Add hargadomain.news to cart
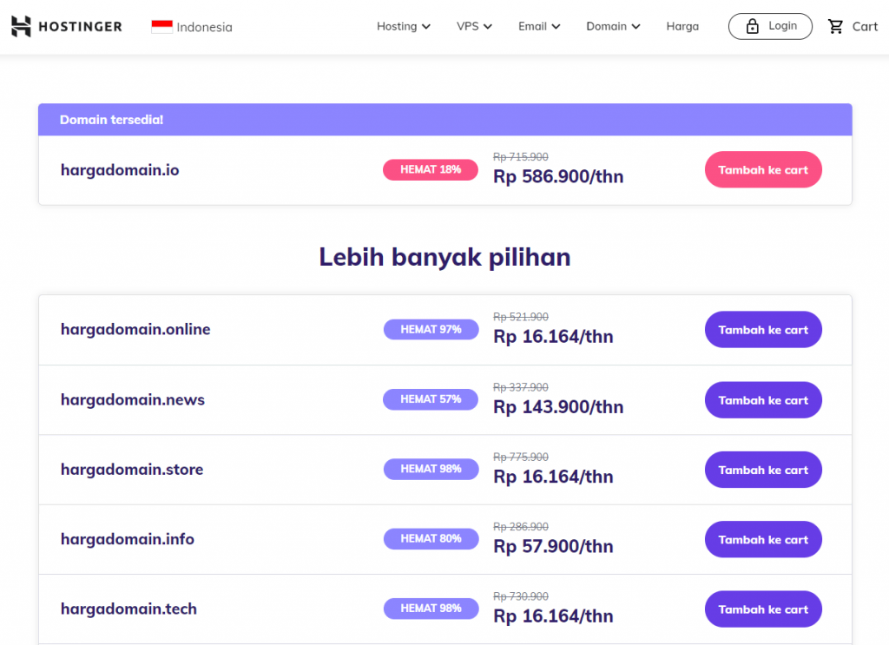 tap(763, 400)
